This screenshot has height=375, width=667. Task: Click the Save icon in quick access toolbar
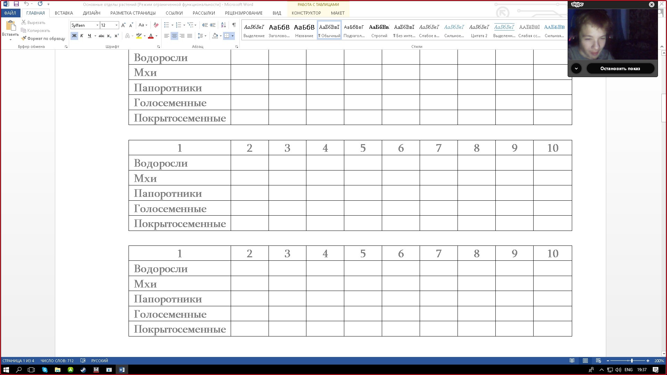16,4
